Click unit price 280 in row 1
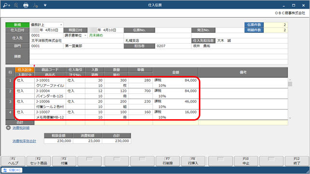This screenshot has width=310, height=174. 141,80
